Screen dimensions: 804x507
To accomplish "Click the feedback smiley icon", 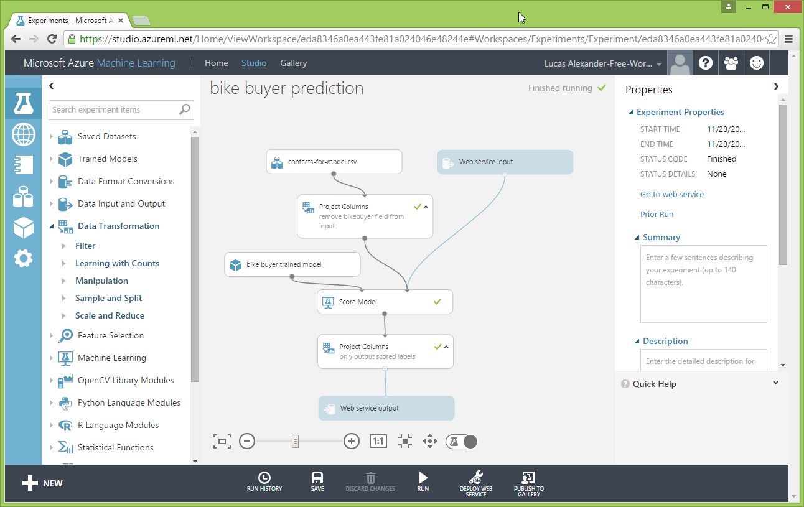I will pyautogui.click(x=757, y=63).
